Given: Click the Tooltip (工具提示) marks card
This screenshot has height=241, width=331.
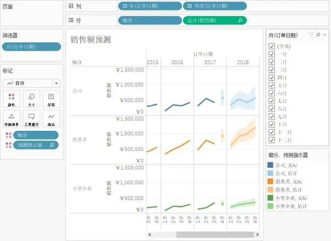Looking at the screenshot, I should pos(31,118).
